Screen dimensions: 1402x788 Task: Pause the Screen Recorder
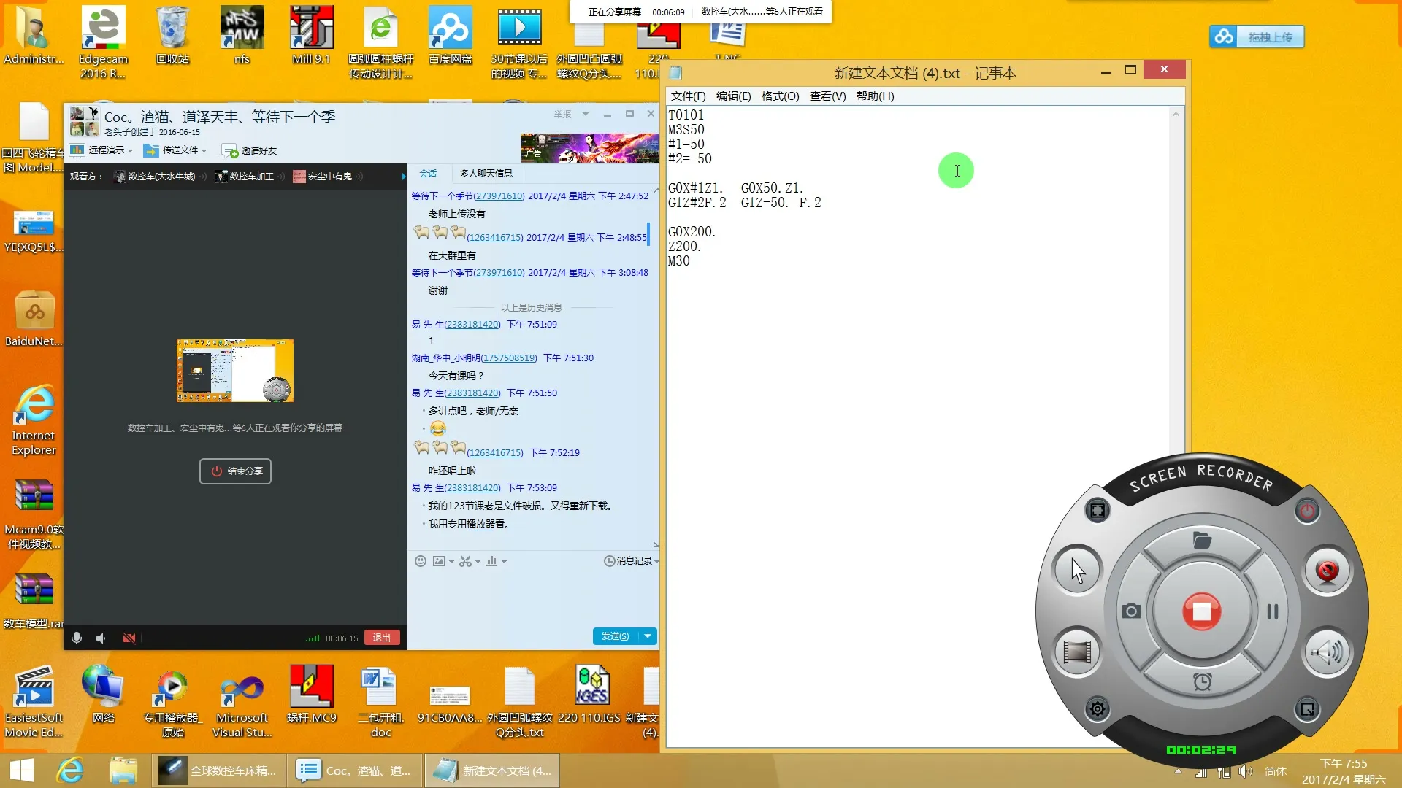(1272, 611)
